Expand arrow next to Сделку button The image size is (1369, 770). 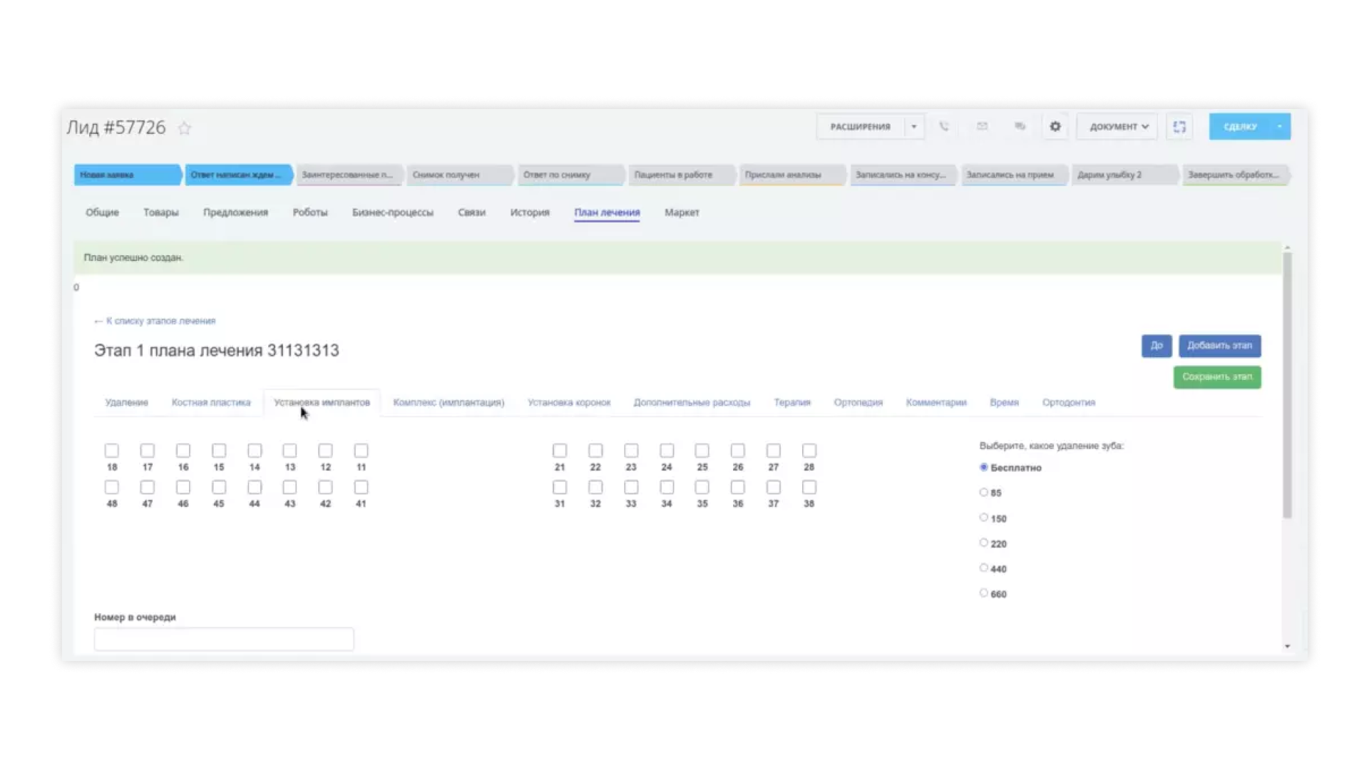pos(1280,127)
